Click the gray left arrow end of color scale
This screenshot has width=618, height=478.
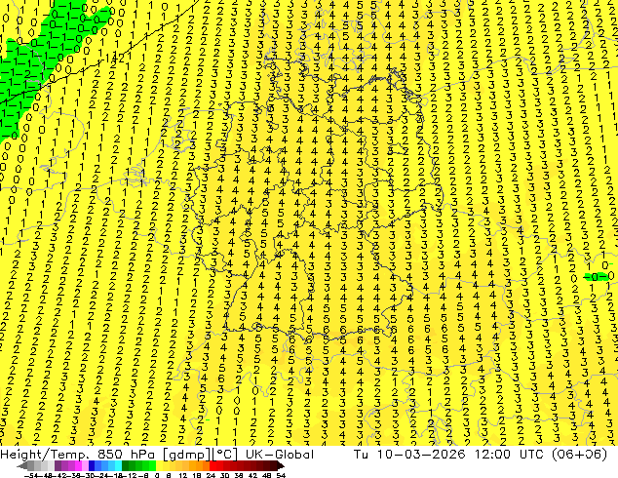[22, 465]
